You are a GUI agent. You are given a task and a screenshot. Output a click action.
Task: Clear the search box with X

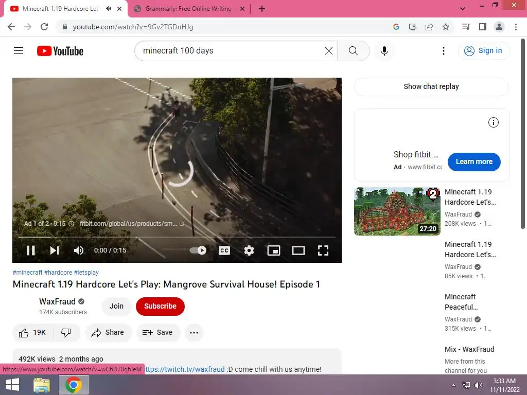click(329, 51)
